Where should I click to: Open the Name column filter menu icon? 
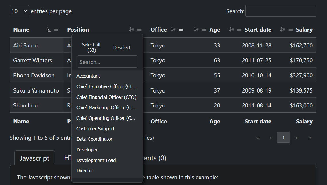click(56, 29)
